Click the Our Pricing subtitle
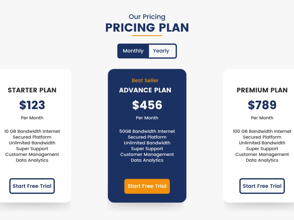This screenshot has width=294, height=220. pos(147,17)
